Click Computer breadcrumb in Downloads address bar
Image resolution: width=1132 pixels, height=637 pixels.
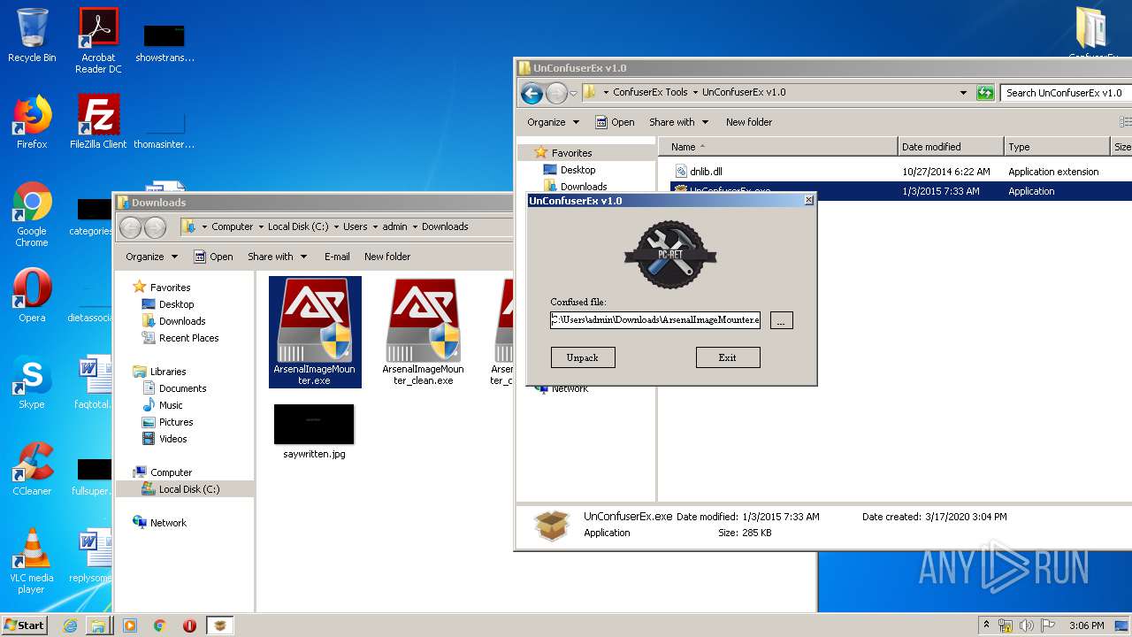tap(232, 226)
